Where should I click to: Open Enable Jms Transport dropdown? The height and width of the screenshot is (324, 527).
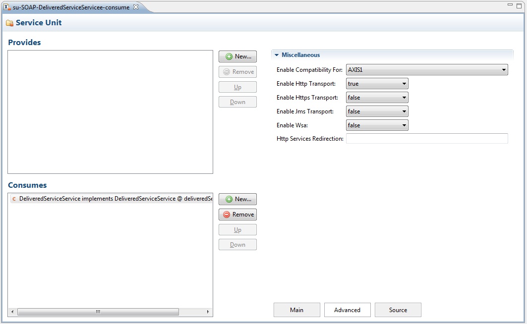click(377, 111)
